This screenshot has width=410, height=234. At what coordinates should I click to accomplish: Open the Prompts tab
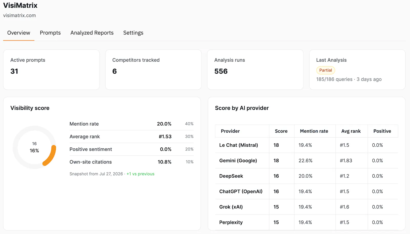tap(50, 33)
